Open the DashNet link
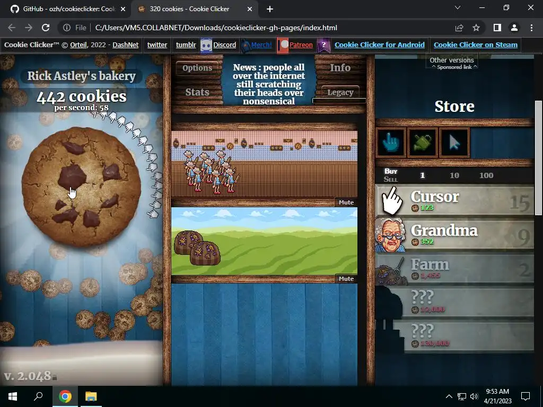The width and height of the screenshot is (543, 407). pyautogui.click(x=125, y=45)
